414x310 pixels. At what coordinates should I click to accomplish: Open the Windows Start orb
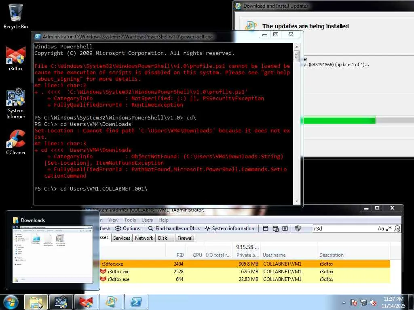click(11, 302)
